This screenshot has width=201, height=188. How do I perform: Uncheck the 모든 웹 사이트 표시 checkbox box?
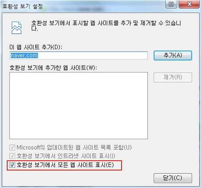click(12, 165)
